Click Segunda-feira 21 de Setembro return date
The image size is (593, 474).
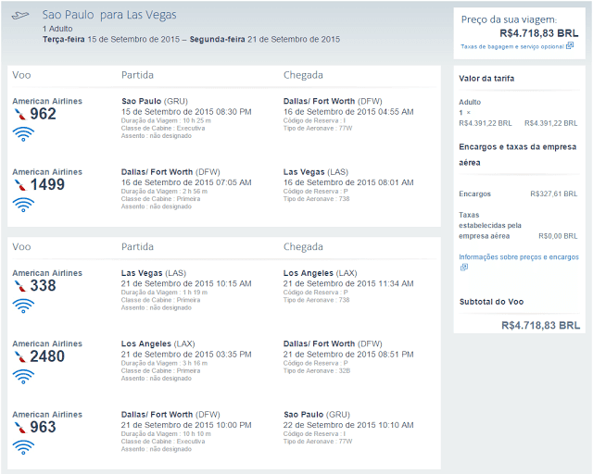click(x=265, y=39)
